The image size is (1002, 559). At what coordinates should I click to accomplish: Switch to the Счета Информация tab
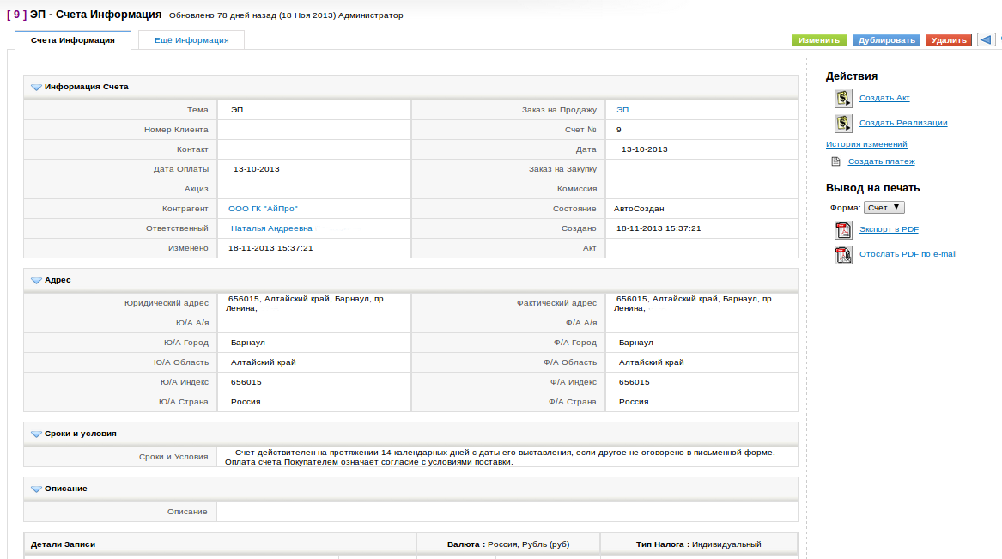[x=73, y=39]
